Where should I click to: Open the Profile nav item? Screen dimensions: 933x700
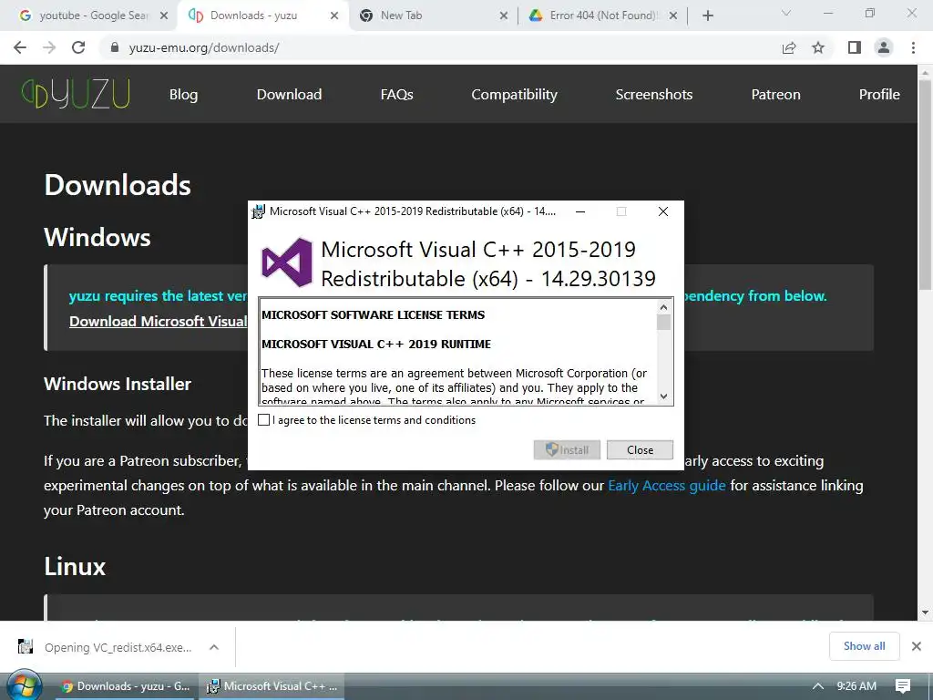[879, 94]
